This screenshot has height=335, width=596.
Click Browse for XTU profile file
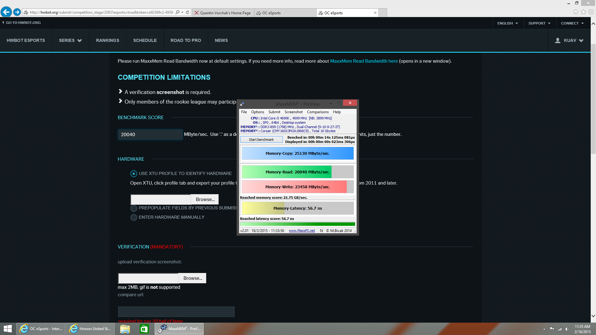[205, 199]
